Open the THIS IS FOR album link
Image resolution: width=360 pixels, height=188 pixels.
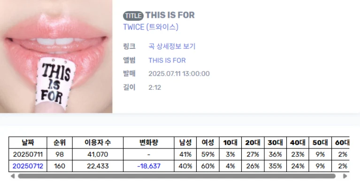(167, 60)
